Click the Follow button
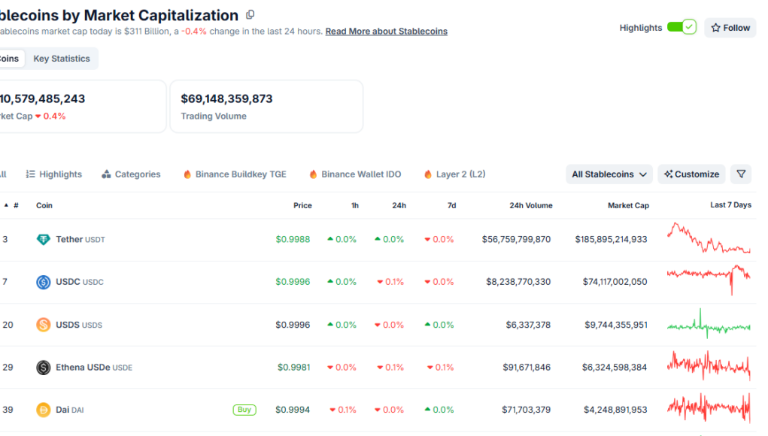Image resolution: width=768 pixels, height=436 pixels. point(730,28)
